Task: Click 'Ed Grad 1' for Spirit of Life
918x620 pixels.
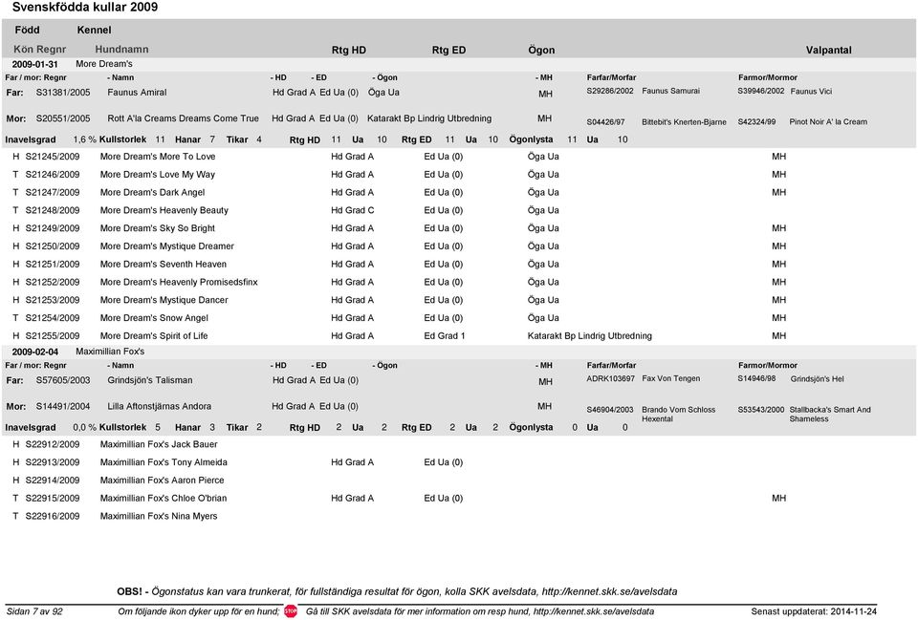Action: 445,335
